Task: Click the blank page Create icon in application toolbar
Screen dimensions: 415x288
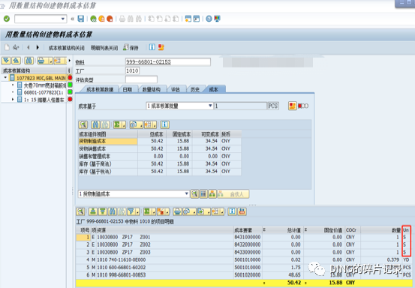Action: 8,47
